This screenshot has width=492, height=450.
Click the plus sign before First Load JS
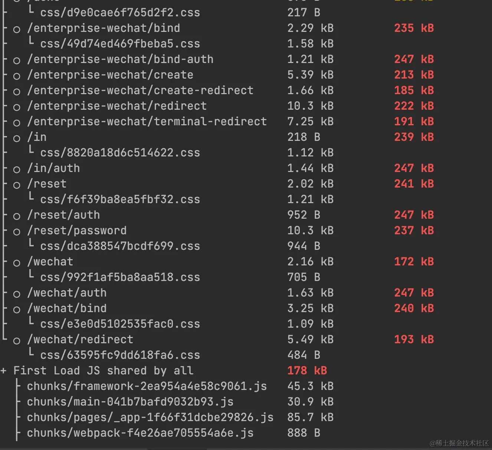(4, 371)
